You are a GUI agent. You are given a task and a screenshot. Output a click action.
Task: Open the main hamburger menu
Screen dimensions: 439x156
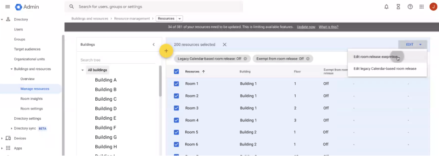8,7
